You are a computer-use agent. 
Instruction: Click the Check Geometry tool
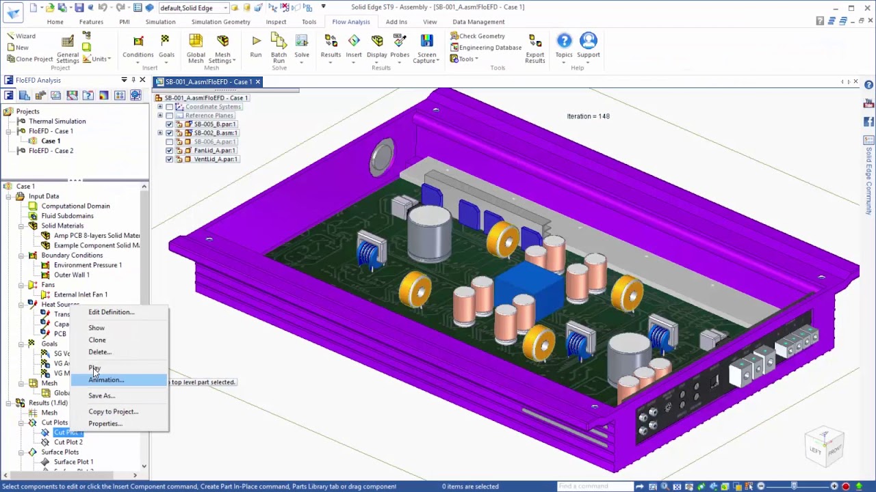(478, 36)
